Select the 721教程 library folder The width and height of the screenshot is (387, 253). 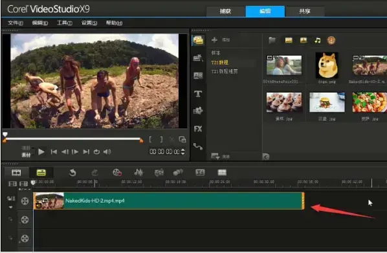click(x=219, y=63)
